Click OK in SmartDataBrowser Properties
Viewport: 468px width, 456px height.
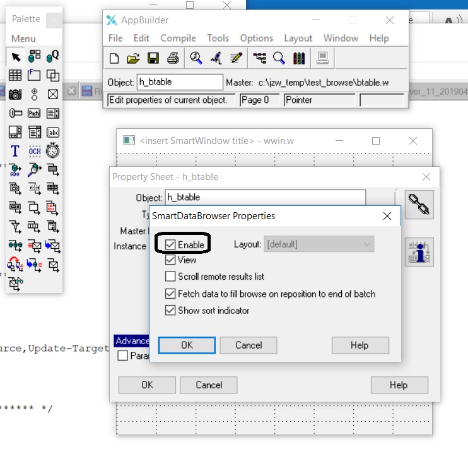[x=187, y=345]
